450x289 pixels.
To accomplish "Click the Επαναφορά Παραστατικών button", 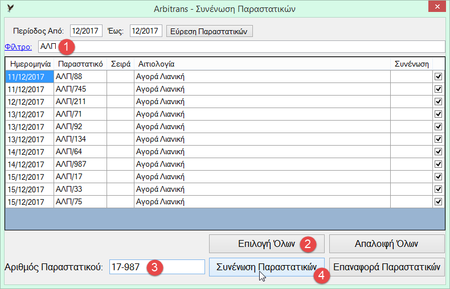I will [387, 267].
